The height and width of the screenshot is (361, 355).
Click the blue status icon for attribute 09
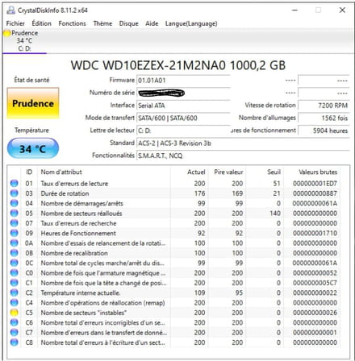pos(14,233)
